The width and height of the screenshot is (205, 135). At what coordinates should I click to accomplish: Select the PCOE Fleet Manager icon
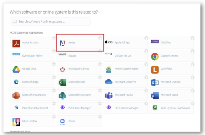coord(62,107)
